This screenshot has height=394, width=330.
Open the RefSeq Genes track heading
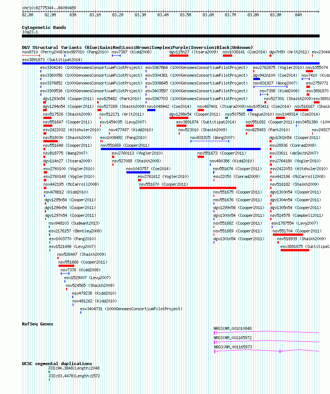(37, 324)
